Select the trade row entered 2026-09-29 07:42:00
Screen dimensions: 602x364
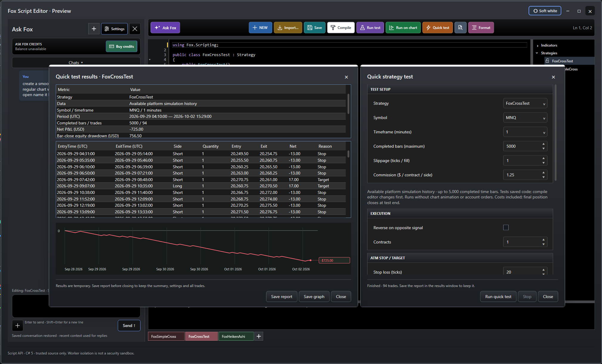tap(201, 180)
